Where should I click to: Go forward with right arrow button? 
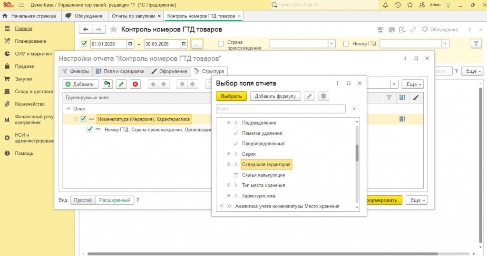[98, 29]
